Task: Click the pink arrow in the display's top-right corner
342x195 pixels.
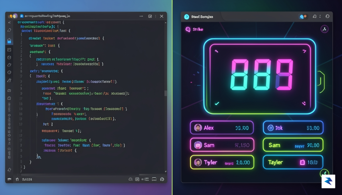Action: click(304, 51)
